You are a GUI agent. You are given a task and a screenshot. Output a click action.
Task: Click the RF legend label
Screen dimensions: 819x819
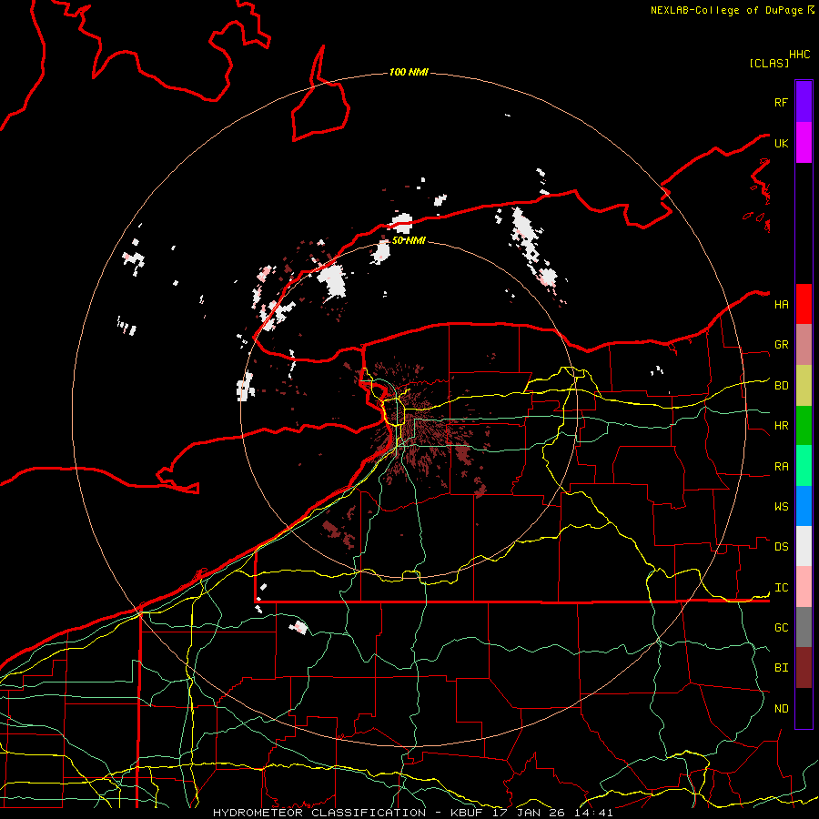coord(781,102)
